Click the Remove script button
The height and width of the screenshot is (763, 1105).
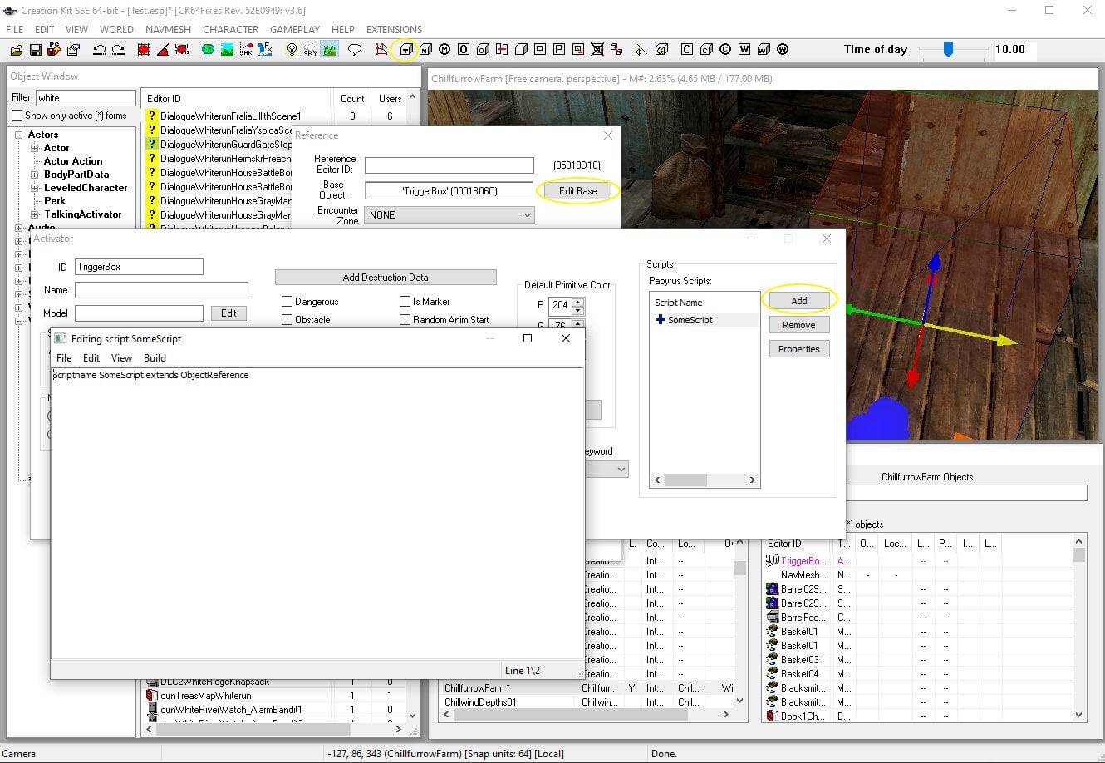799,325
